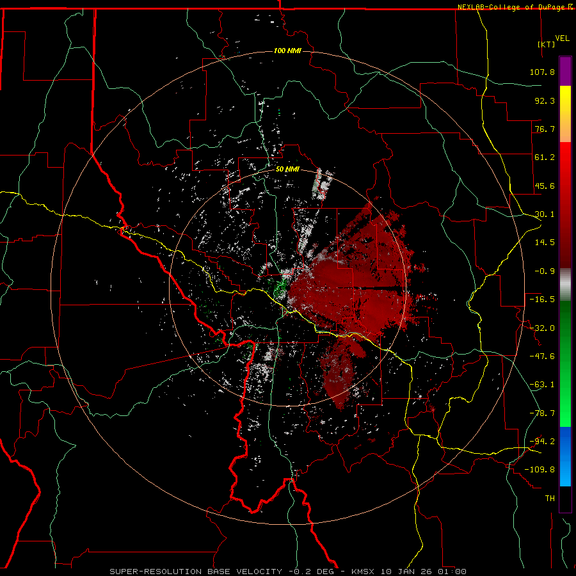Select the -109.8 legend value

click(540, 470)
